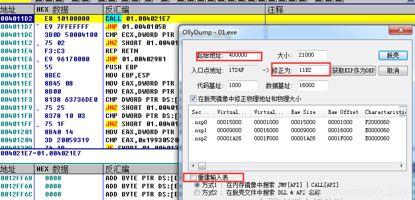
Task: Click the 地址 header above 004011D2
Action: click(17, 10)
